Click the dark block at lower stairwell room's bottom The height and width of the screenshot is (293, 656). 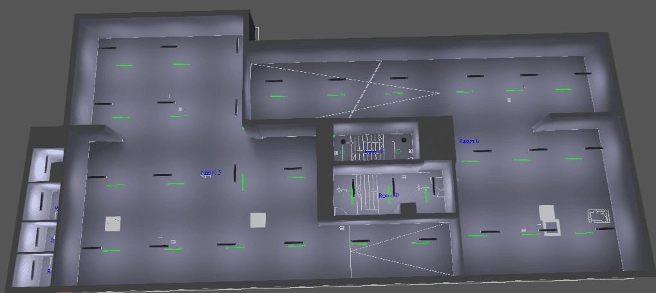pos(407,208)
